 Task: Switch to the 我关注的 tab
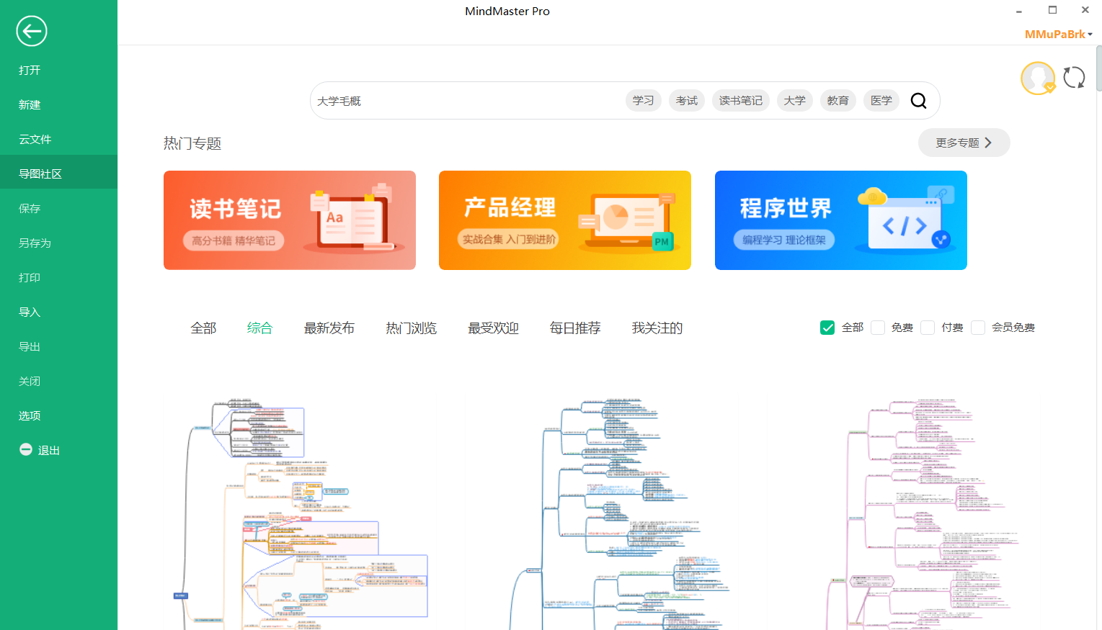point(657,328)
